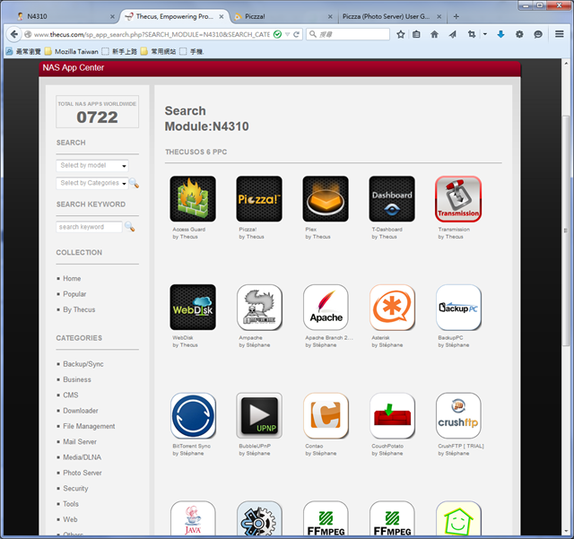Open the CrushFTP app icon

point(458,415)
